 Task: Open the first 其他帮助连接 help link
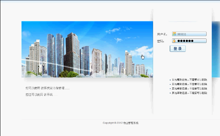coord(190,80)
